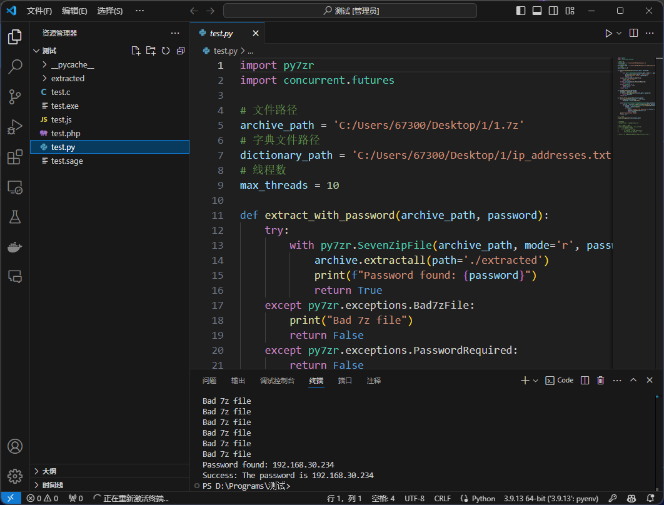Screen dimensions: 664x505
Task: Expand the __pycache__ folder
Action: 72,64
